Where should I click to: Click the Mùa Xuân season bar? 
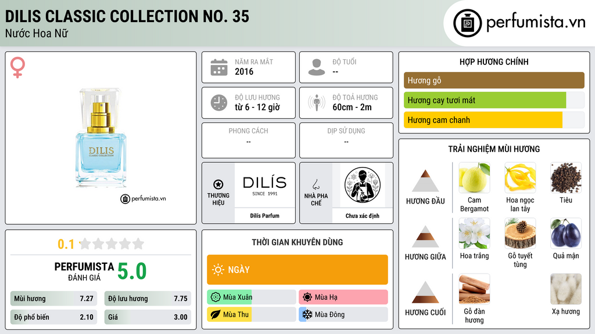pos(252,297)
